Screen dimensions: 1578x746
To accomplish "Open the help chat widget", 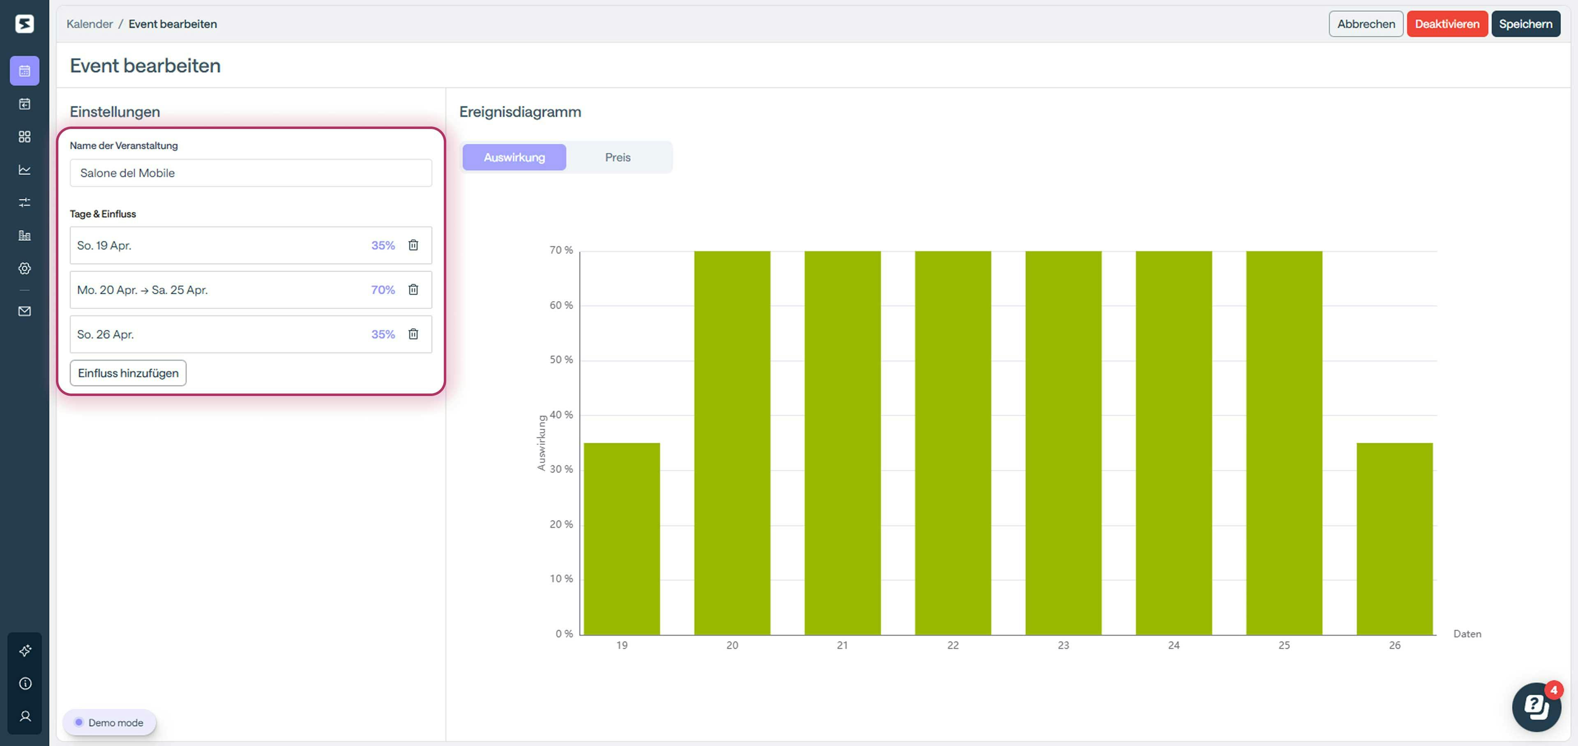I will tap(1536, 707).
